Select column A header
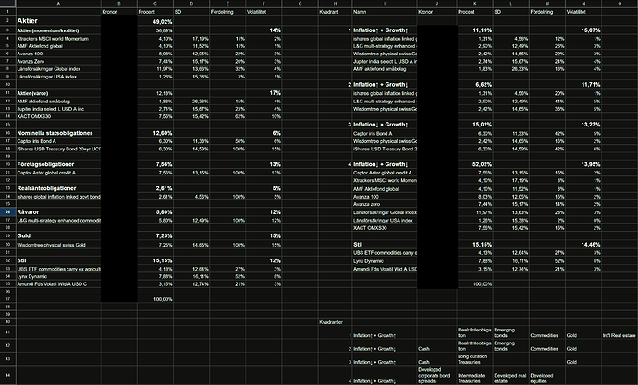 tap(58, 4)
